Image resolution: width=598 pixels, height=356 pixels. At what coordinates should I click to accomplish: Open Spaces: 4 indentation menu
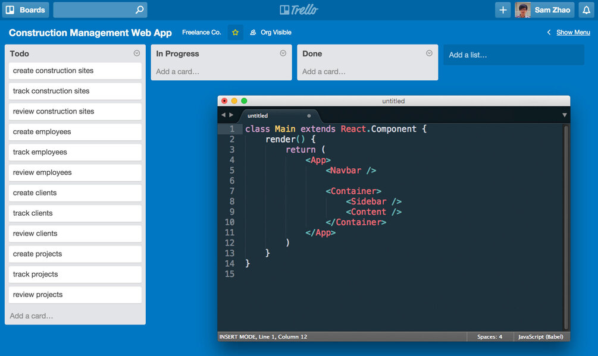pos(490,336)
